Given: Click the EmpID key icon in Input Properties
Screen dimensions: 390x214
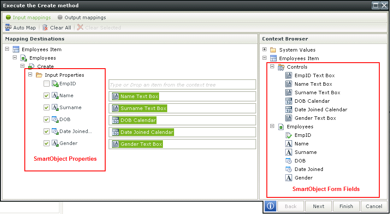Looking at the screenshot, I should point(55,84).
